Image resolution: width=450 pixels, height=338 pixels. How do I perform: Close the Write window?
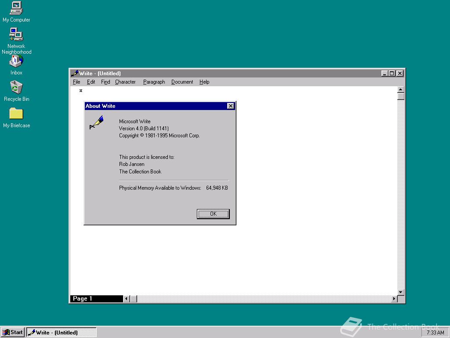click(399, 73)
